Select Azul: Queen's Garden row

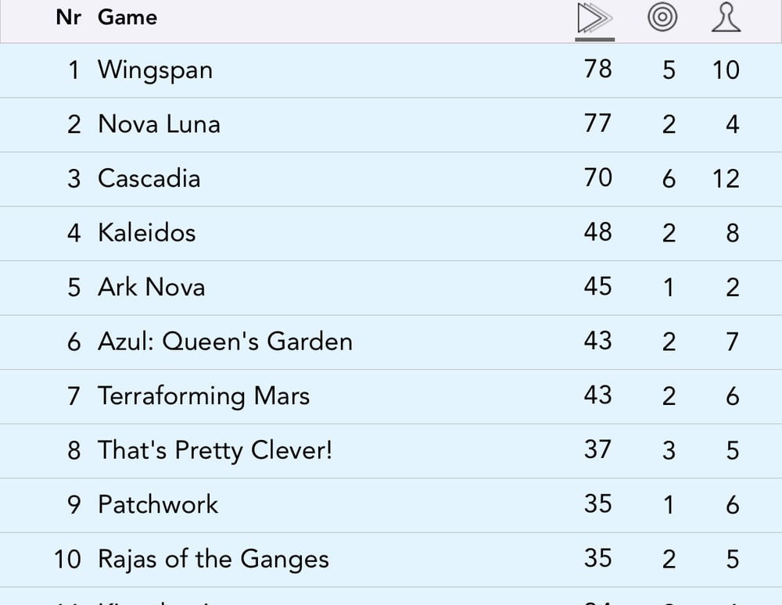pos(224,342)
